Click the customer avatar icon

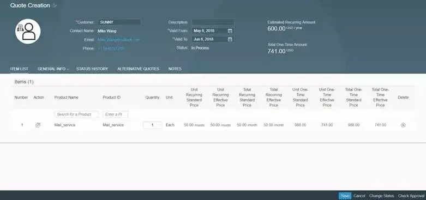click(28, 32)
